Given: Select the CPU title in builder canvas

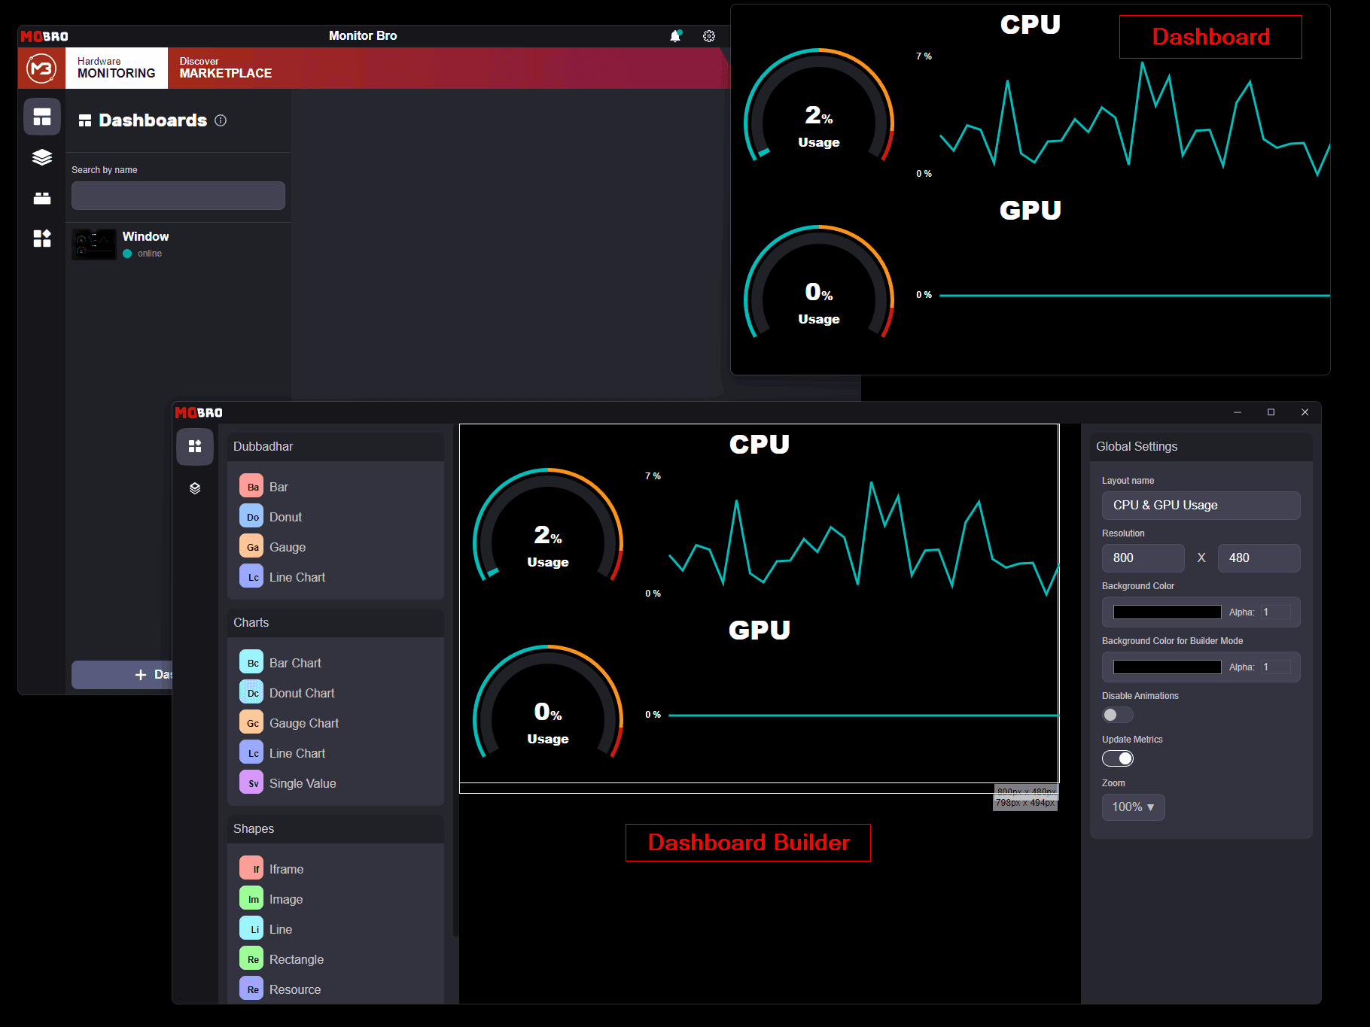Looking at the screenshot, I should point(759,444).
